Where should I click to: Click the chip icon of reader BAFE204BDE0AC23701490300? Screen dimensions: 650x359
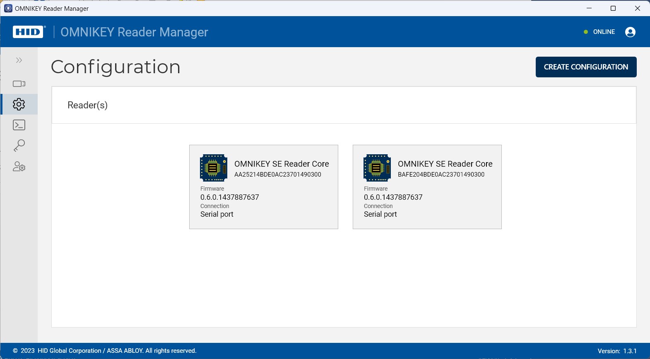pyautogui.click(x=377, y=168)
